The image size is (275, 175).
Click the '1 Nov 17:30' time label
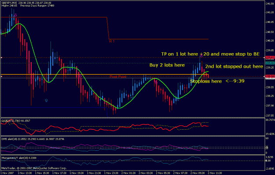point(59,173)
